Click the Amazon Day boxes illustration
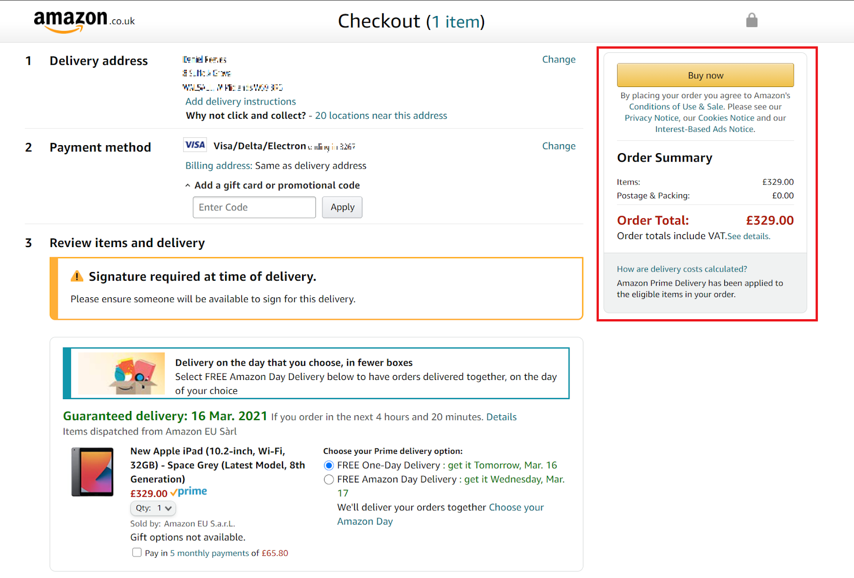The height and width of the screenshot is (578, 854). tap(121, 373)
